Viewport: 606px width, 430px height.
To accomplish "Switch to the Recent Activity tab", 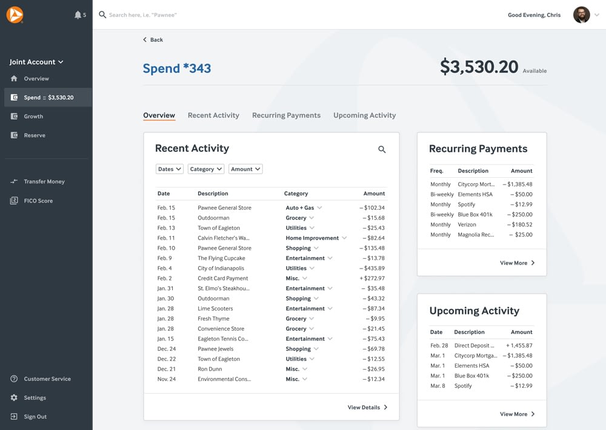I will [213, 116].
